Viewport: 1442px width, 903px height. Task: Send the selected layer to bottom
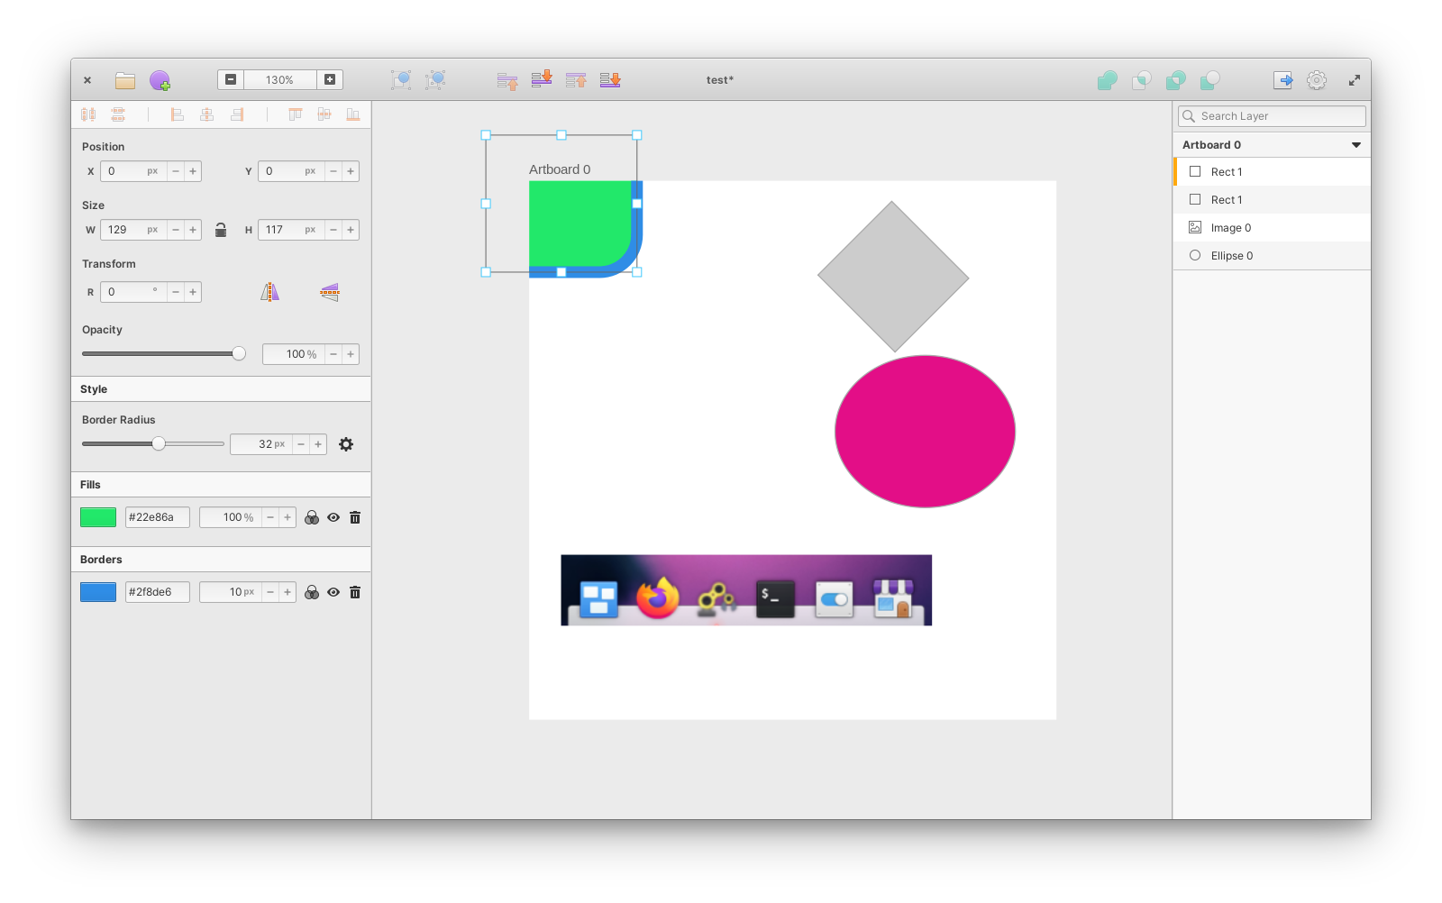click(x=610, y=80)
